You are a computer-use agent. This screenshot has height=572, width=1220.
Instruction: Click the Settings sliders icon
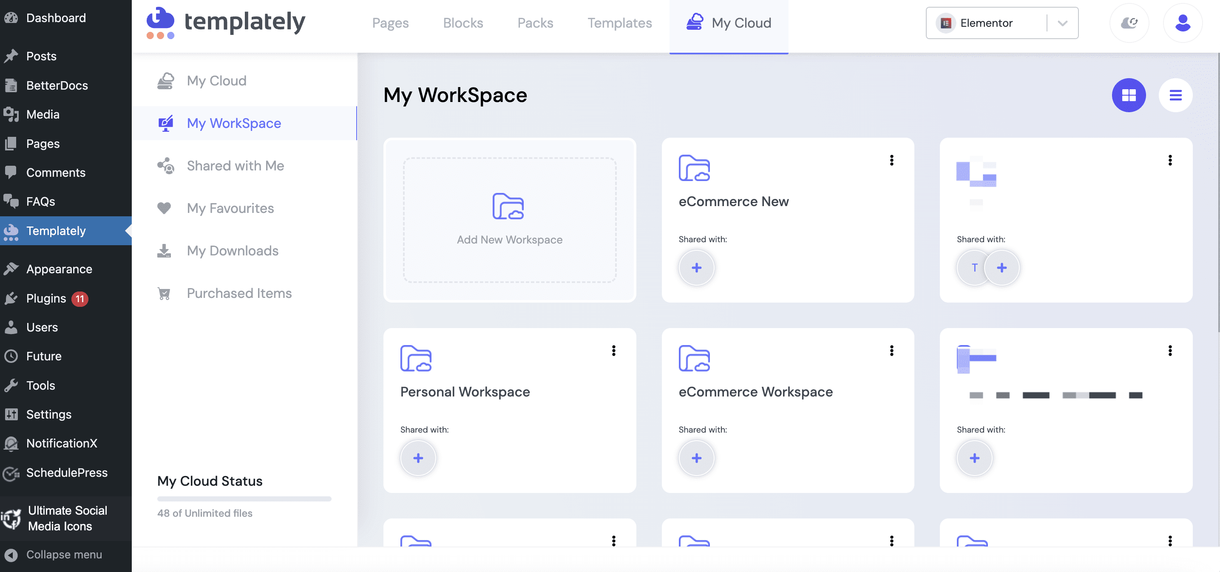pyautogui.click(x=11, y=414)
